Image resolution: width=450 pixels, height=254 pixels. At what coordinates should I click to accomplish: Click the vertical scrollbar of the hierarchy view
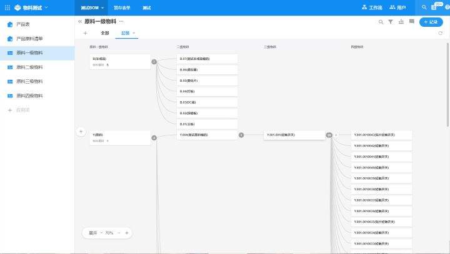click(448, 85)
